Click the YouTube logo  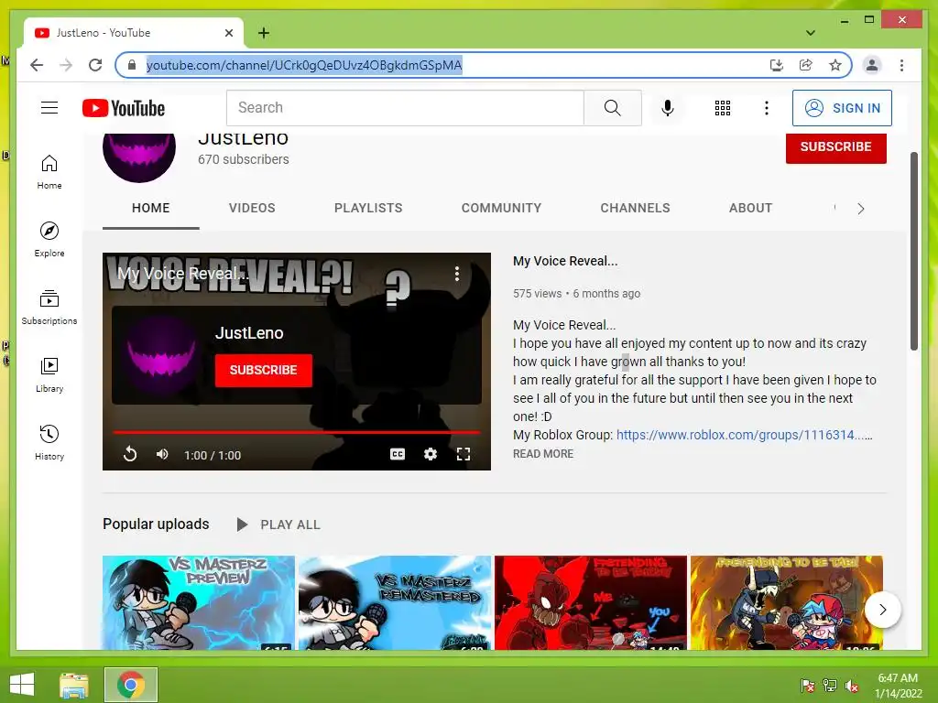[124, 108]
